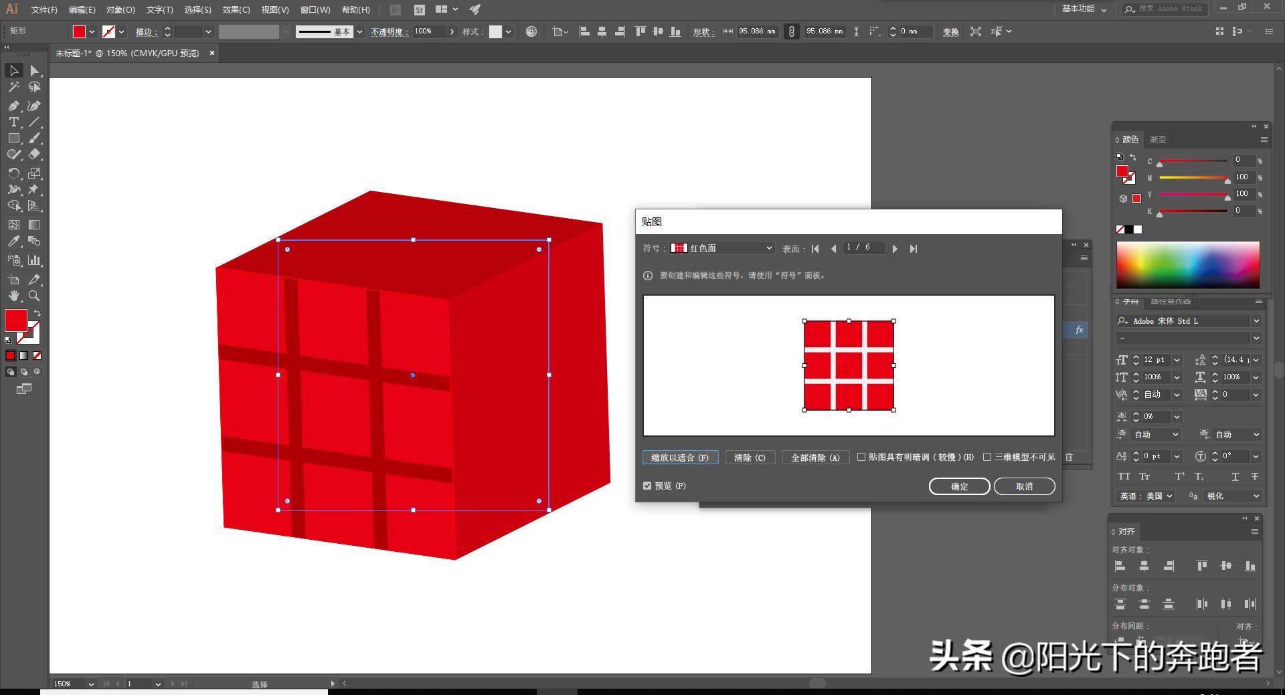
Task: Select the Type tool
Action: coord(13,122)
